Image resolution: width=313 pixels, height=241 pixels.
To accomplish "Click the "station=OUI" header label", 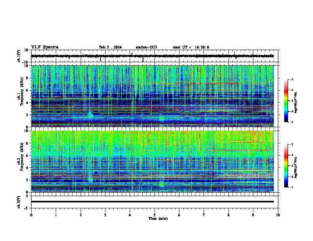I will 146,47.
